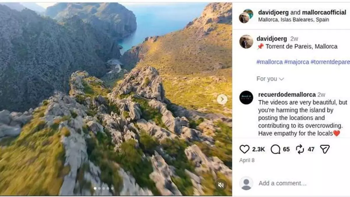Unmute the video sound
The image size is (350, 197).
point(221,185)
